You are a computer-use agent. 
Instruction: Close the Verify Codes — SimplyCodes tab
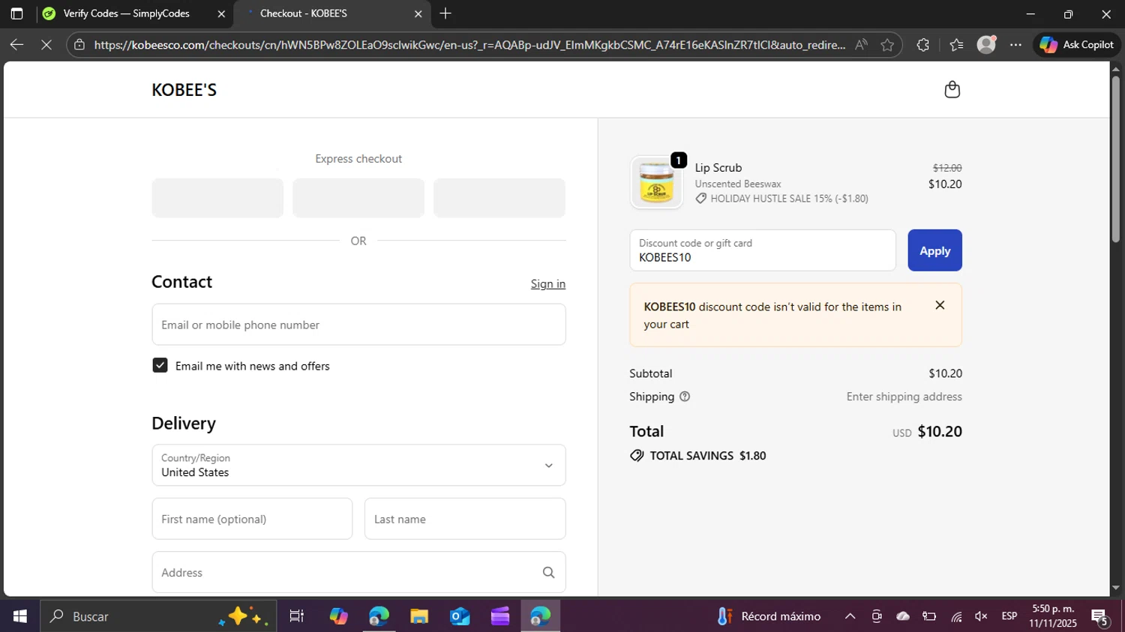[221, 13]
